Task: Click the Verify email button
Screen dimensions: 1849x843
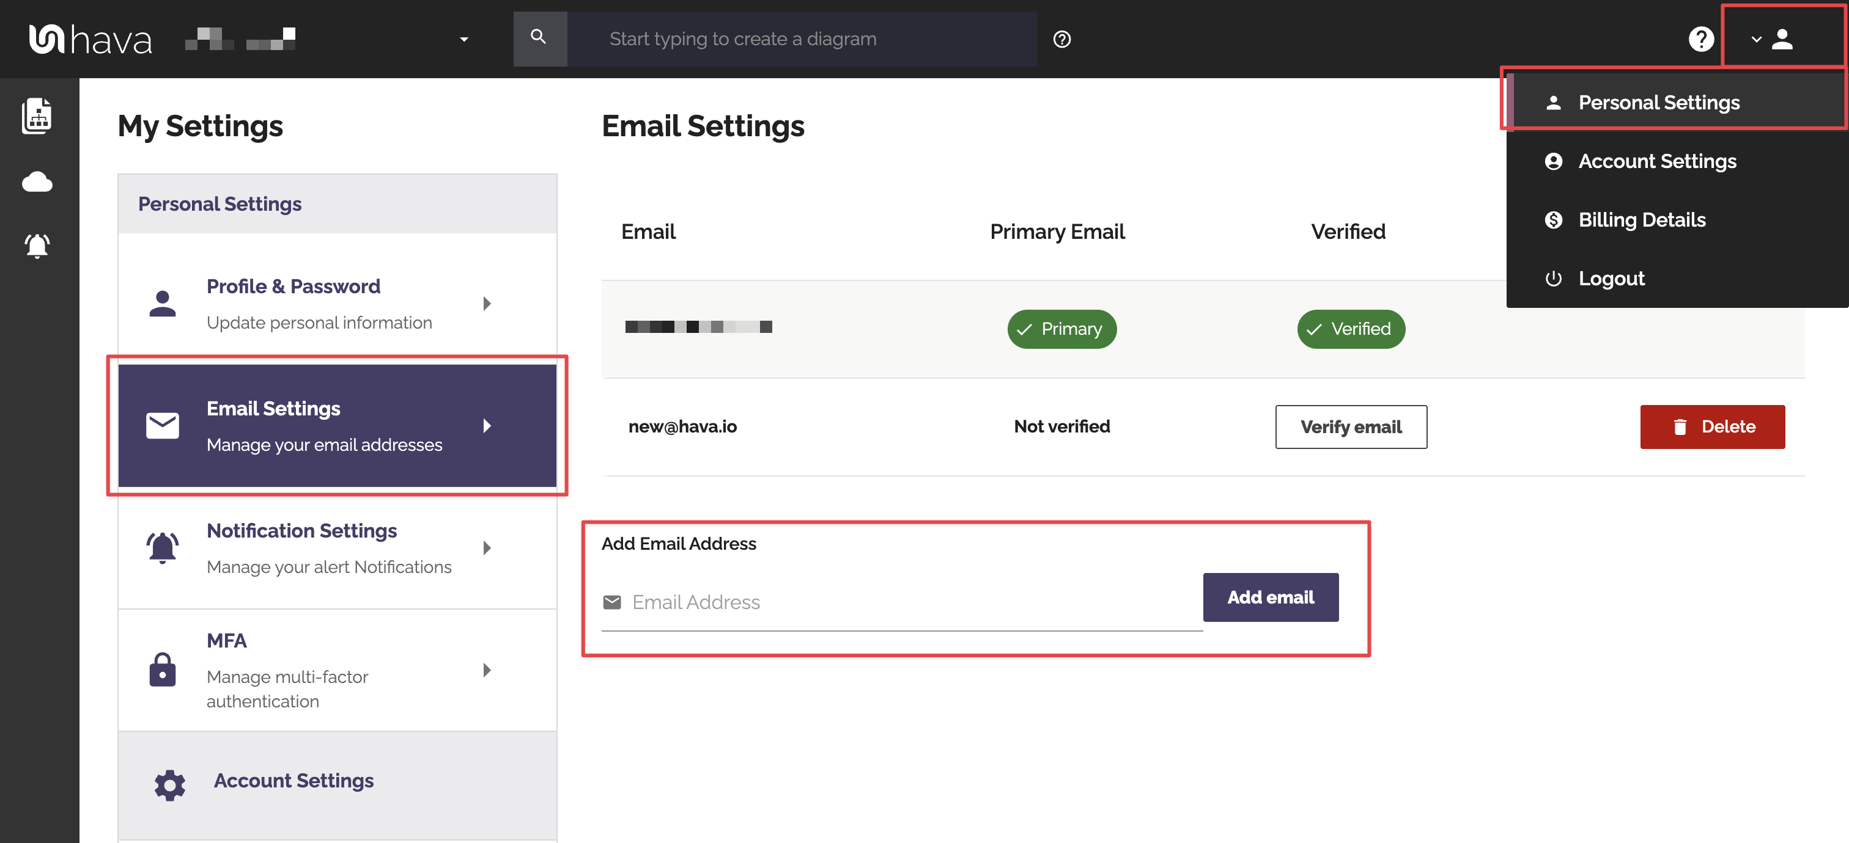Action: 1350,427
